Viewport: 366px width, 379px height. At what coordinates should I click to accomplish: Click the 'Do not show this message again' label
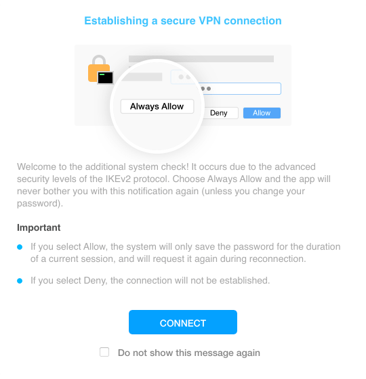pyautogui.click(x=189, y=353)
